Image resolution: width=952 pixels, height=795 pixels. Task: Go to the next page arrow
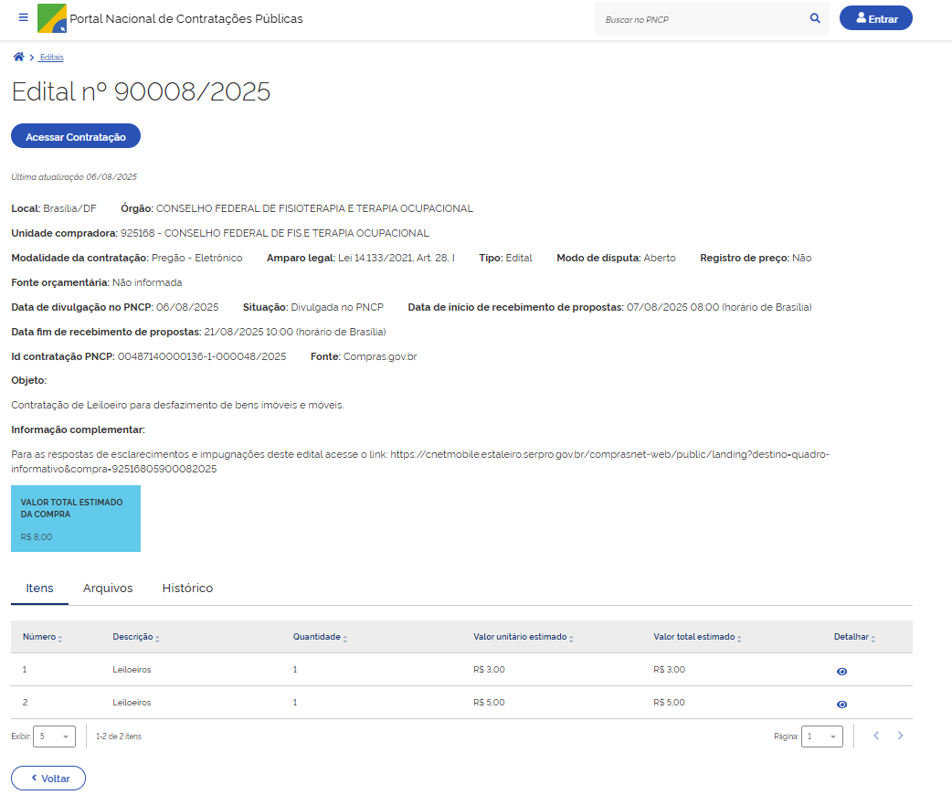click(x=901, y=736)
